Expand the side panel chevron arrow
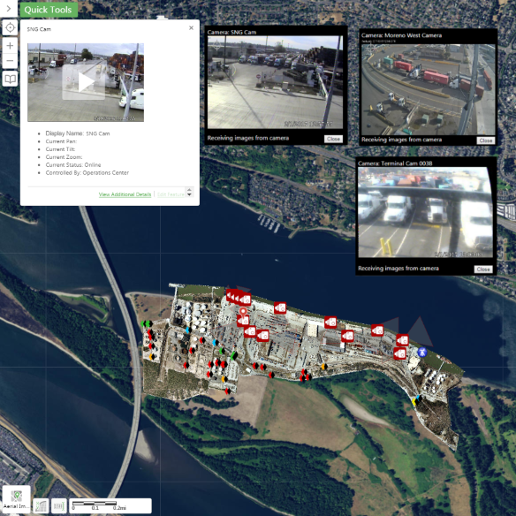516x516 pixels. click(9, 9)
